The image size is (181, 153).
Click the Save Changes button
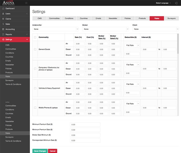40,151
